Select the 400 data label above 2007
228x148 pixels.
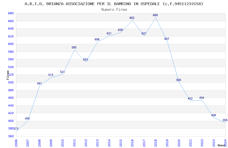(27, 119)
